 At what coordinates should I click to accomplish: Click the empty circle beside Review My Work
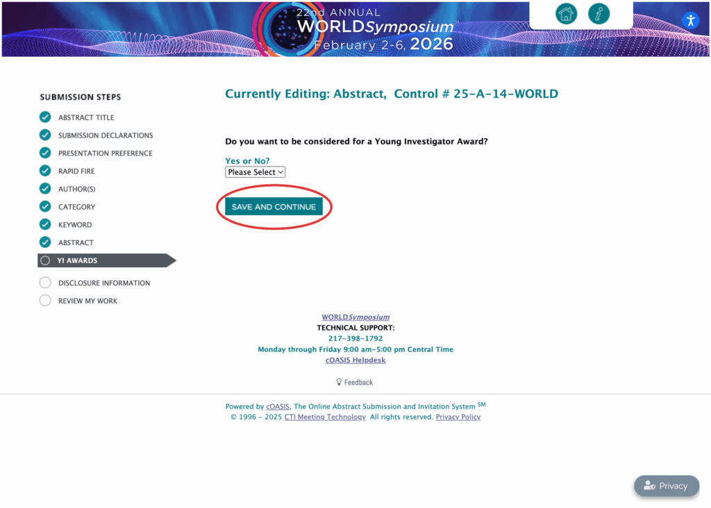click(45, 300)
